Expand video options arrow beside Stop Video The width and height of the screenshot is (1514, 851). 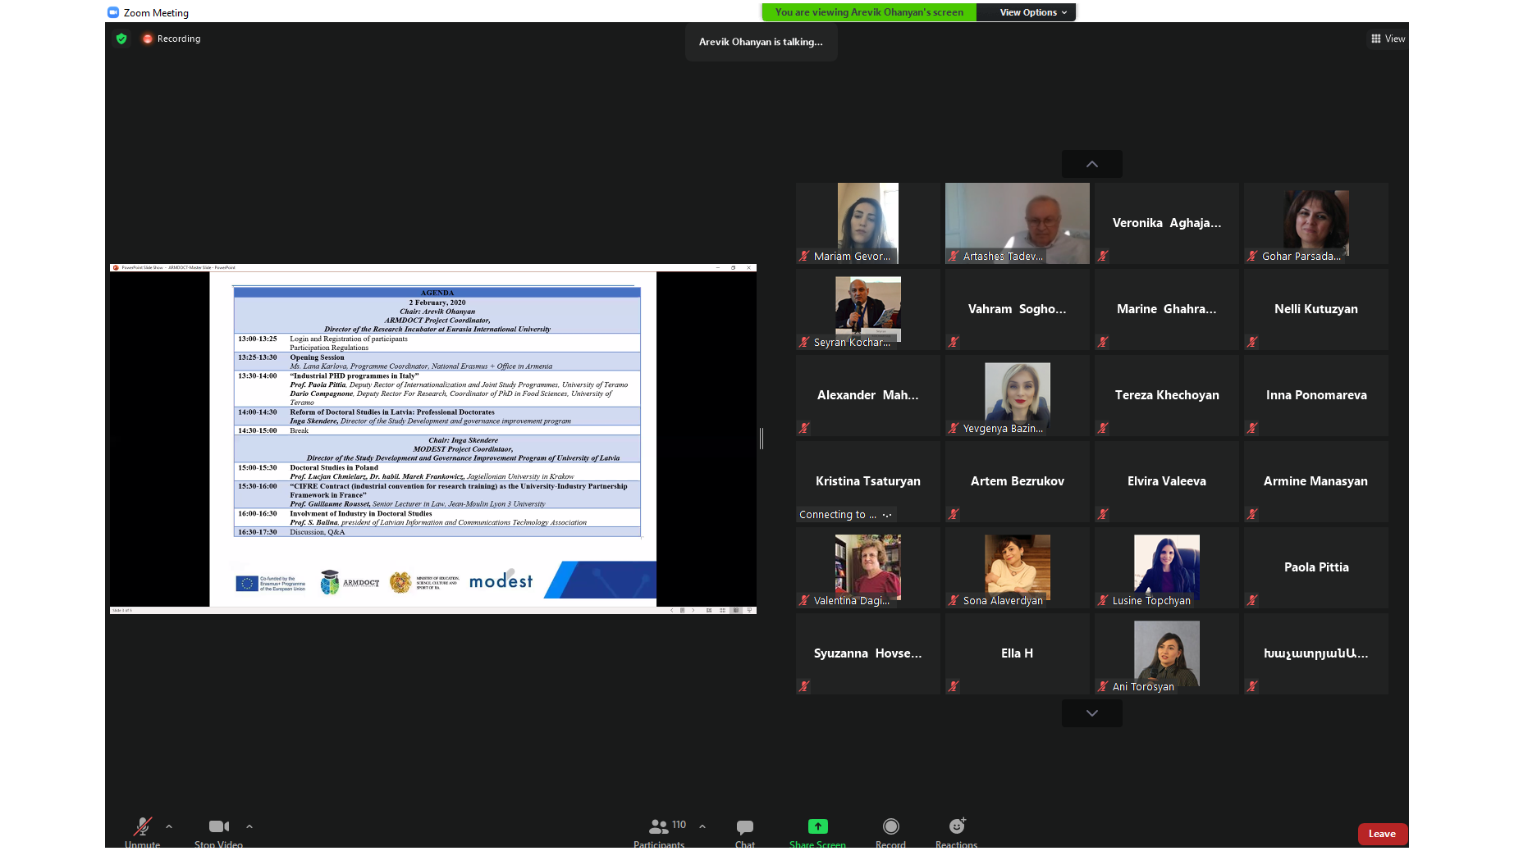[x=249, y=826]
